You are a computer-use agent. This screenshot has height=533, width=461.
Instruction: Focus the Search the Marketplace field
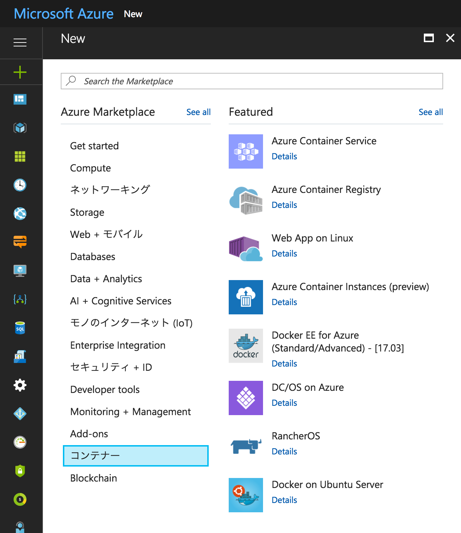[x=252, y=81]
